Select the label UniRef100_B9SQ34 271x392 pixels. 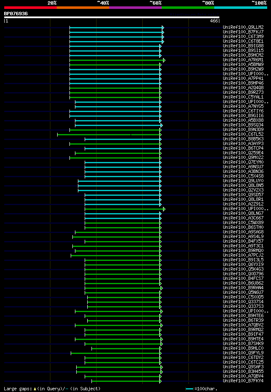243,125
